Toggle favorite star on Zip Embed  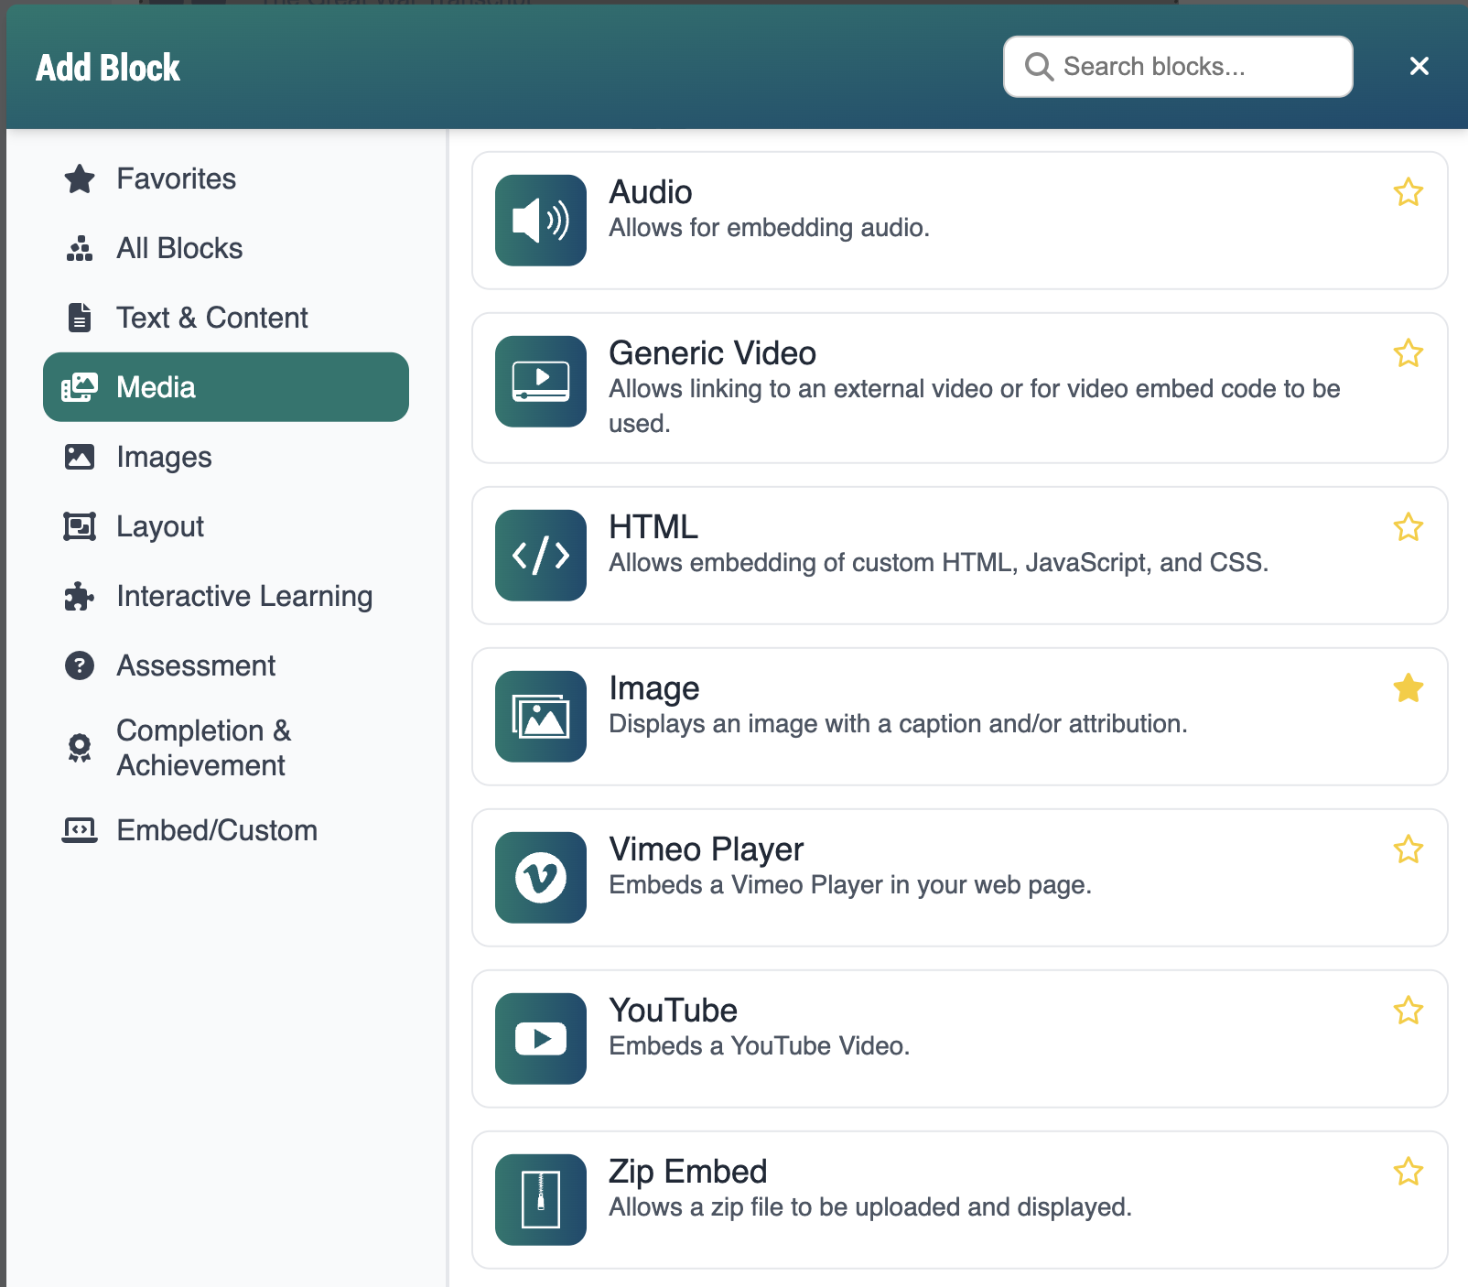click(1409, 1172)
